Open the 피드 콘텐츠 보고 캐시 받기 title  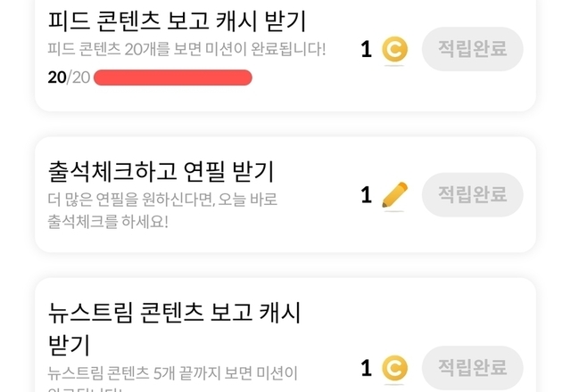(176, 20)
